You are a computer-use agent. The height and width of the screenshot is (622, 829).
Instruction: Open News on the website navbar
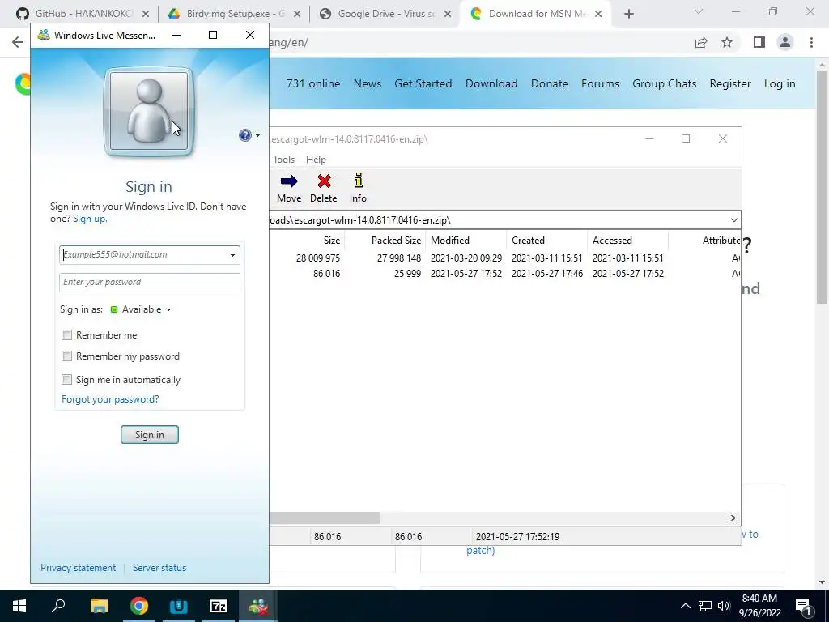coord(368,83)
